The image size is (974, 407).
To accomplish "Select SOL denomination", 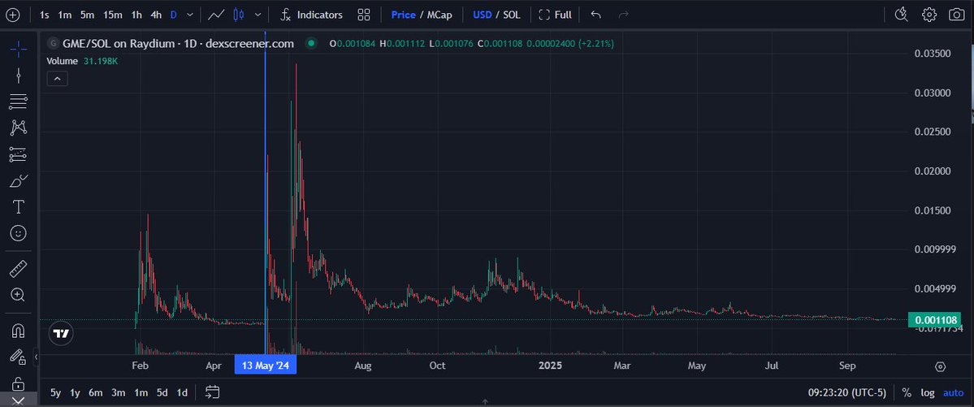I will 512,15.
